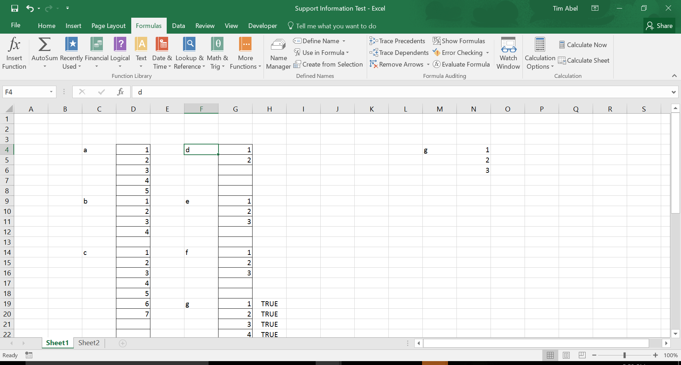Click the Undo arrow icon
The image size is (681, 365).
30,8
